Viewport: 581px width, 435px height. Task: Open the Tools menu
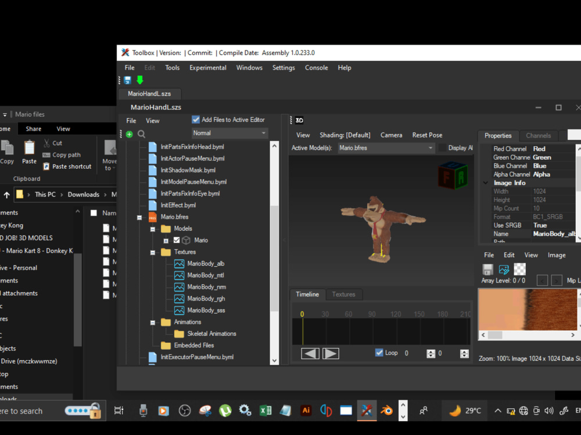[x=173, y=68]
